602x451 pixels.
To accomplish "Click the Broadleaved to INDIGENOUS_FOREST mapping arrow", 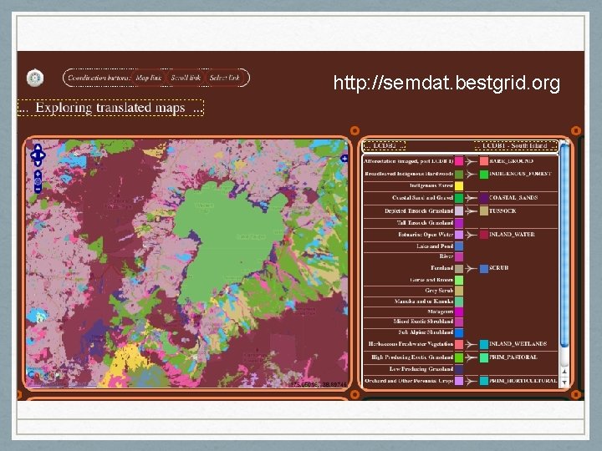I will [x=471, y=175].
